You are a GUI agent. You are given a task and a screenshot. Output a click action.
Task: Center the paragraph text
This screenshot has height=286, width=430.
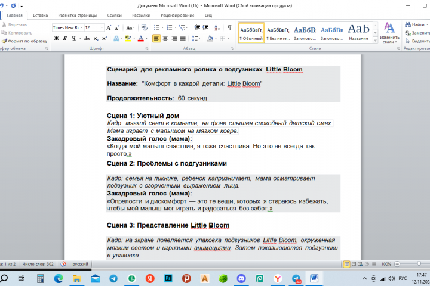click(165, 38)
